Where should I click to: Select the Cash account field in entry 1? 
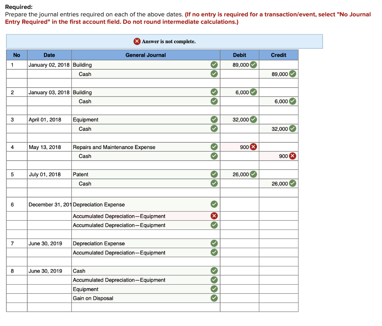[x=146, y=74]
